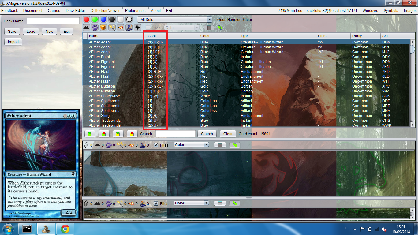Filter artifacts using the orange cube icon
Viewport: 418px width, 235px height.
(x=103, y=28)
